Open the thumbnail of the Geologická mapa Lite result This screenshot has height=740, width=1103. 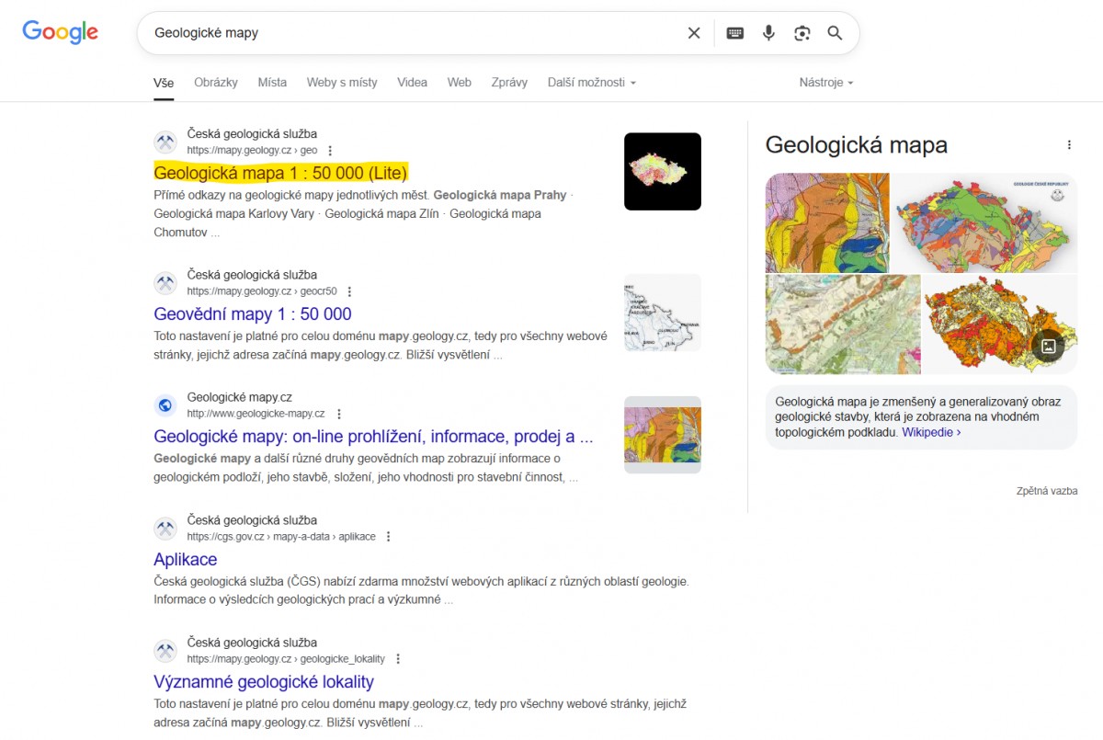tap(663, 172)
